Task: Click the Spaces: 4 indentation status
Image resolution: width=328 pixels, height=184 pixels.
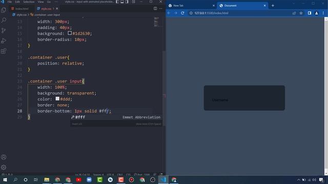Action: [98, 174]
